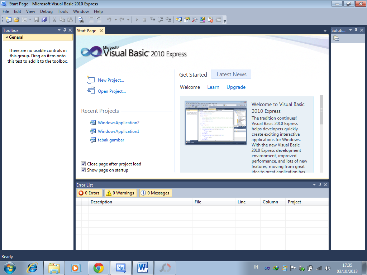Click the Save All toolbar icon
The height and width of the screenshot is (275, 367).
(44, 20)
